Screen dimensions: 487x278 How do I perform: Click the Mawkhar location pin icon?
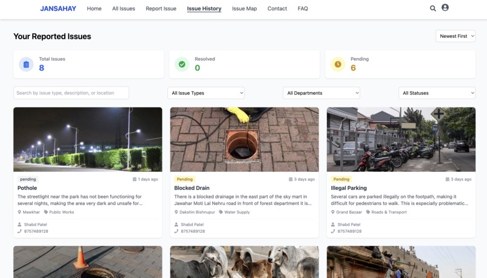(x=19, y=212)
